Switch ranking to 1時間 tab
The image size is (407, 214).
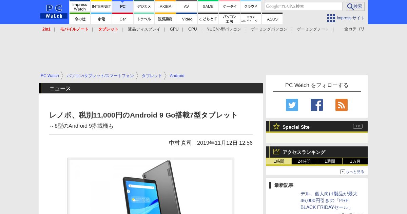tap(279, 161)
